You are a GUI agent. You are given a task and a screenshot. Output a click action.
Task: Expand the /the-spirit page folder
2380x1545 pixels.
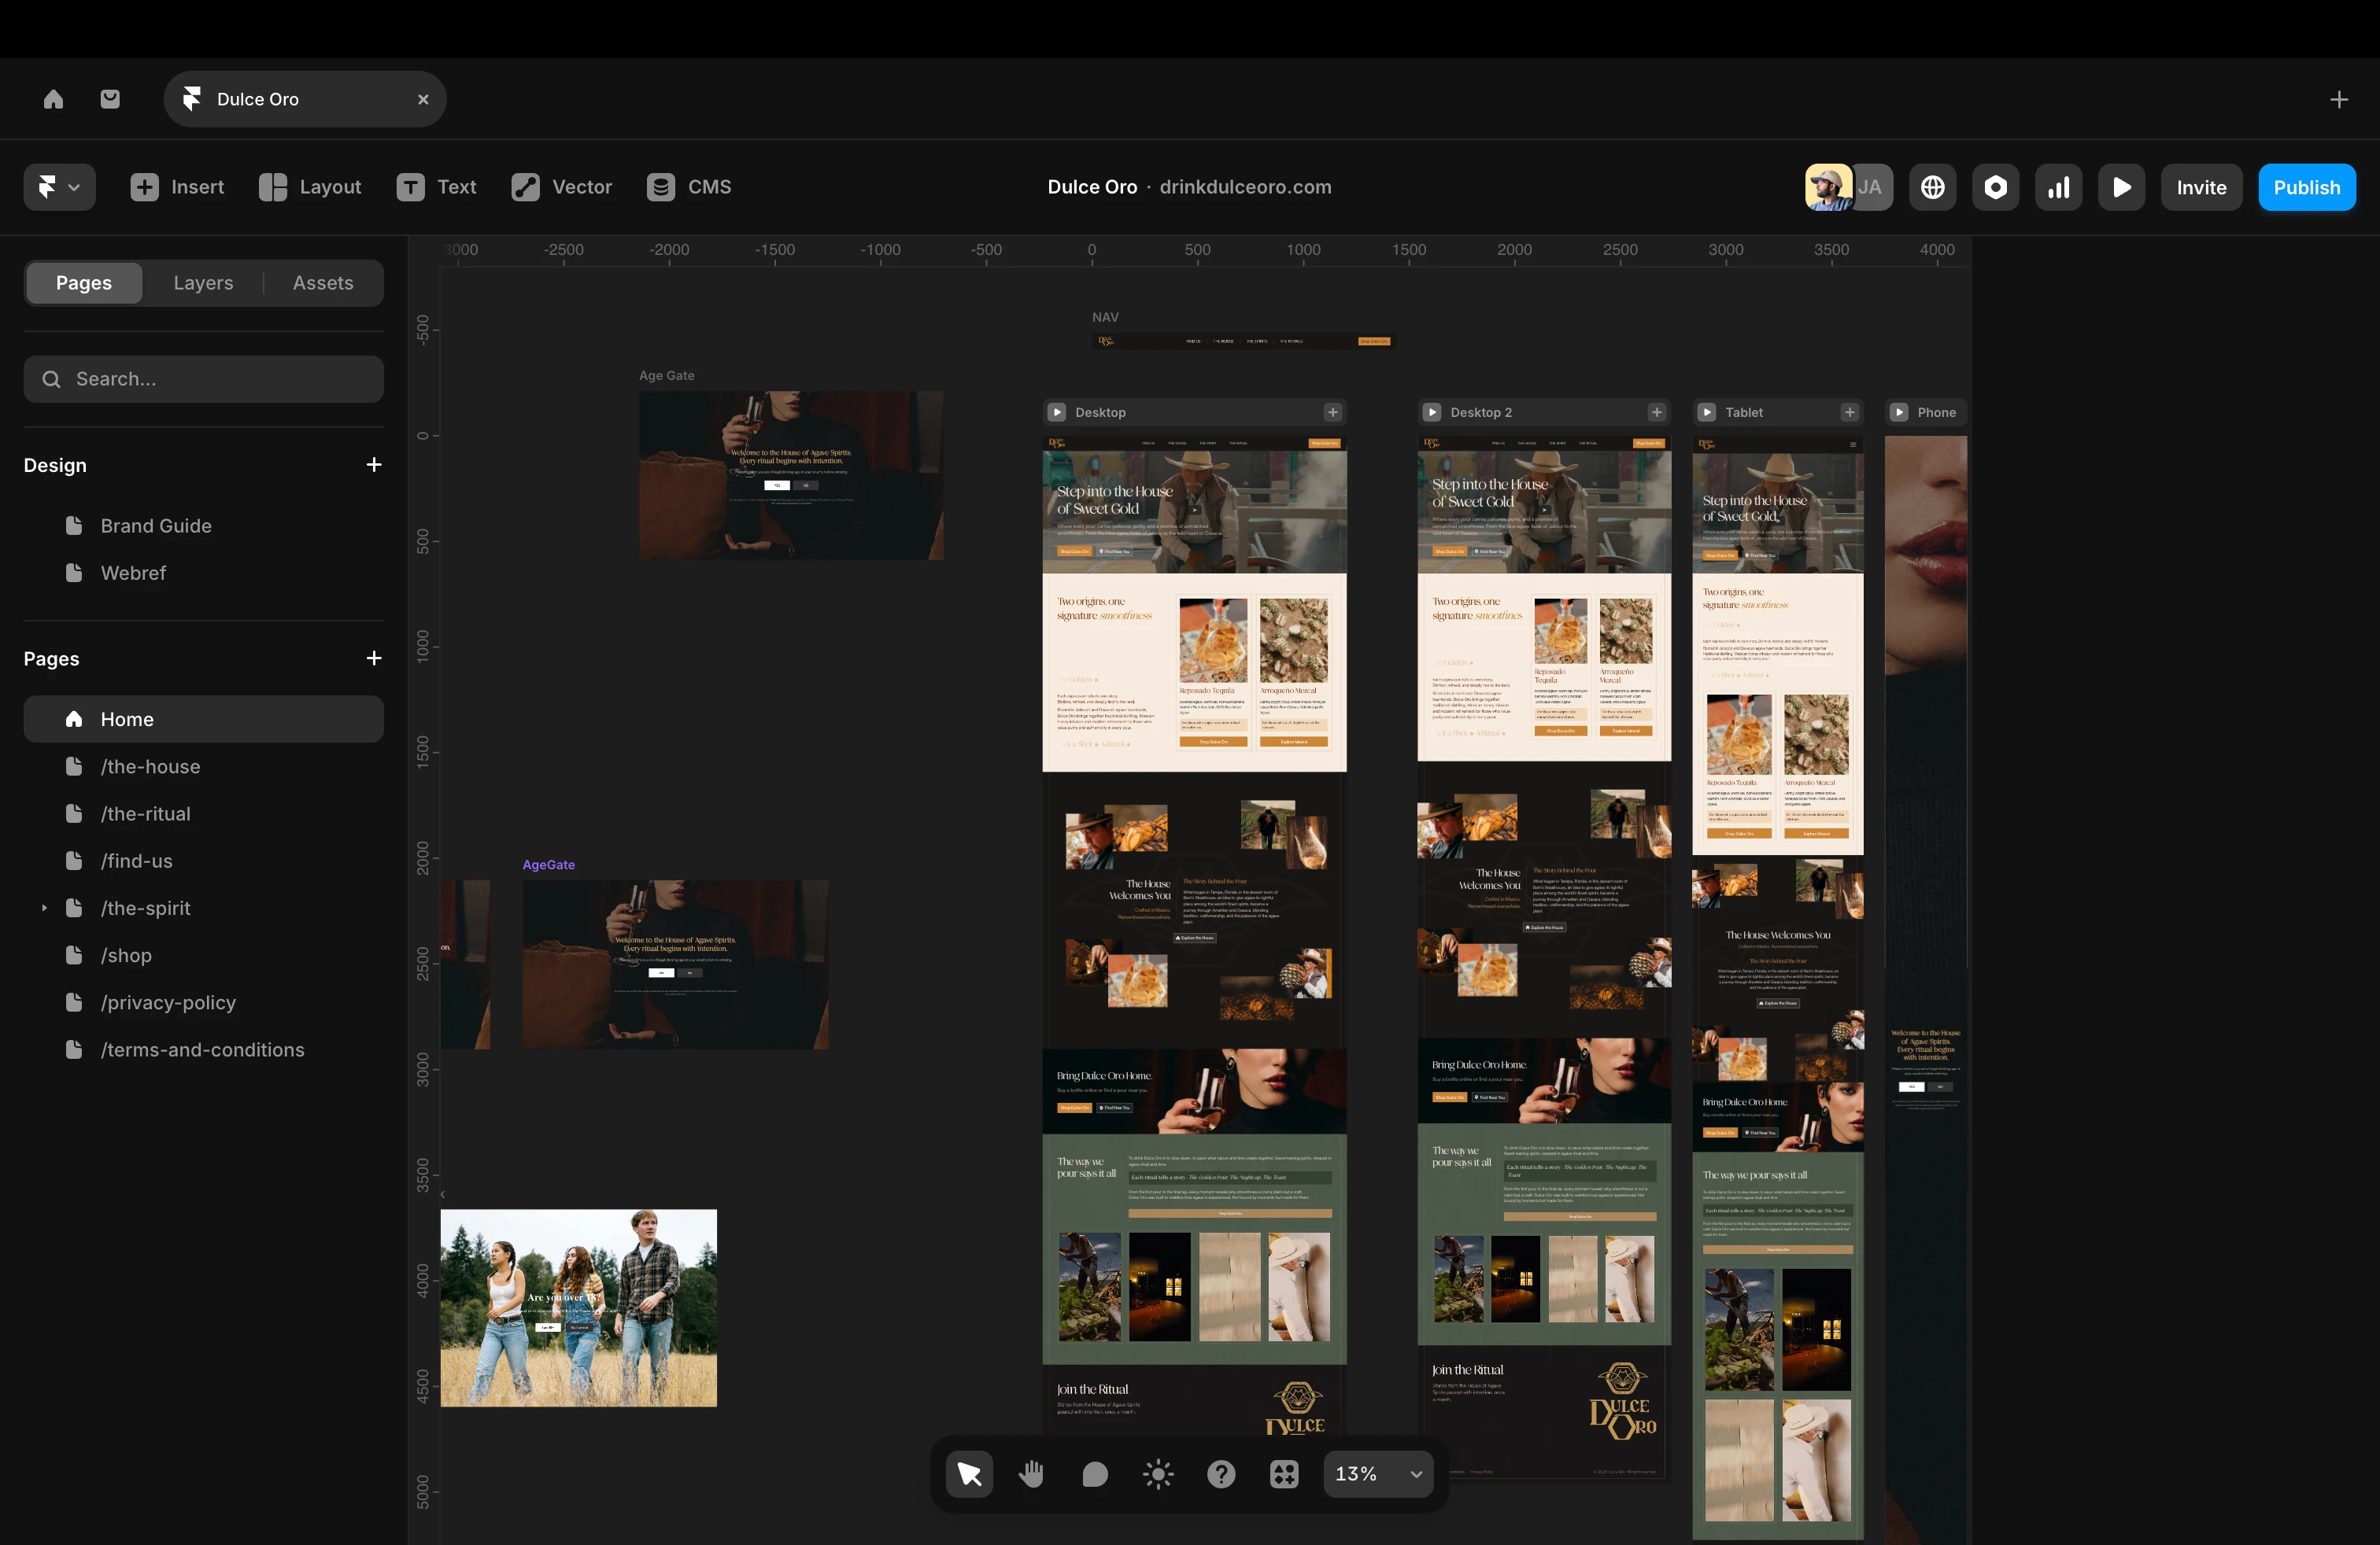44,909
